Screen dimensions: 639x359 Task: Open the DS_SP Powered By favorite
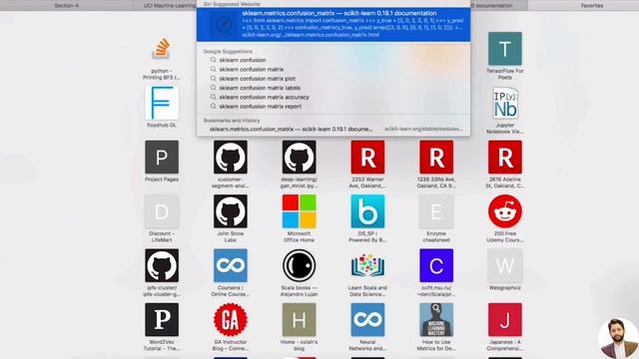click(367, 211)
